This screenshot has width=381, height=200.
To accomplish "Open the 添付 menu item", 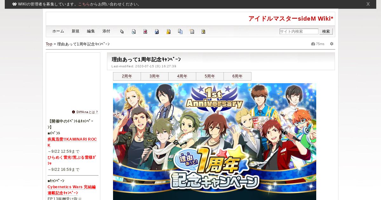I will (106, 31).
